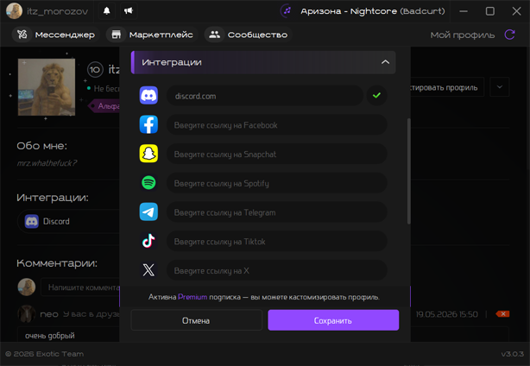The width and height of the screenshot is (530, 366).
Task: Click the Отмена button
Action: pos(196,320)
